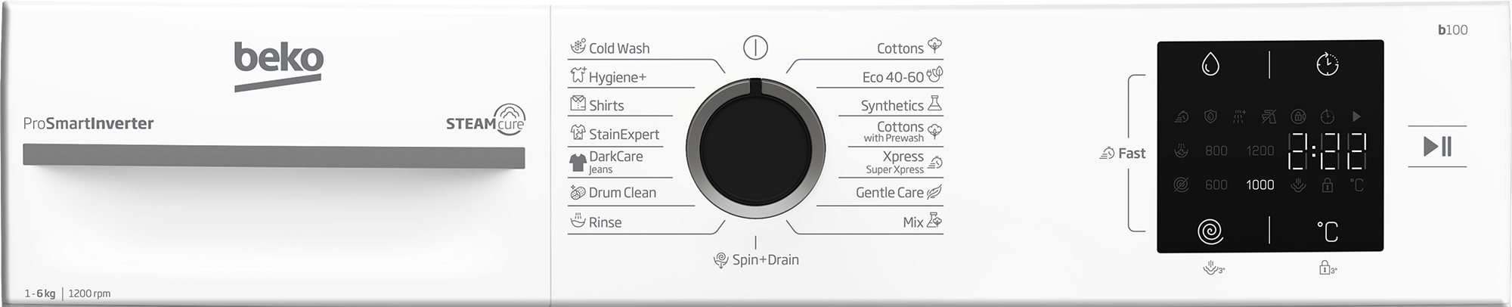Tap the child lock icon below display
This screenshot has width=1512, height=307.
coord(1328,268)
